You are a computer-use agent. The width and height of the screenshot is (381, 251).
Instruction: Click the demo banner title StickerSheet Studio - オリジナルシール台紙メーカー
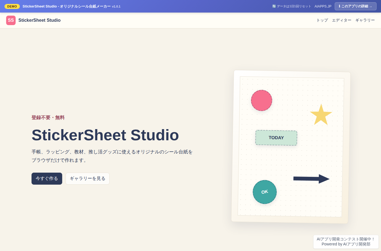(67, 6)
